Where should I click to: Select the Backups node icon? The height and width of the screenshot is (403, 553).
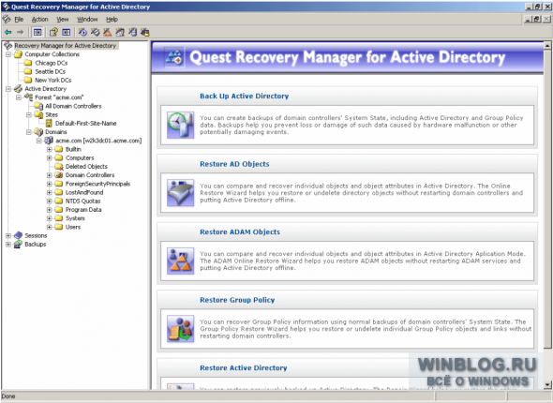19,244
